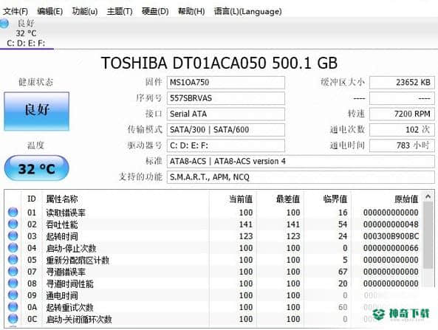The height and width of the screenshot is (330, 438).
Task: Select the 启动-停止次数 attribute name
Action: (x=71, y=248)
